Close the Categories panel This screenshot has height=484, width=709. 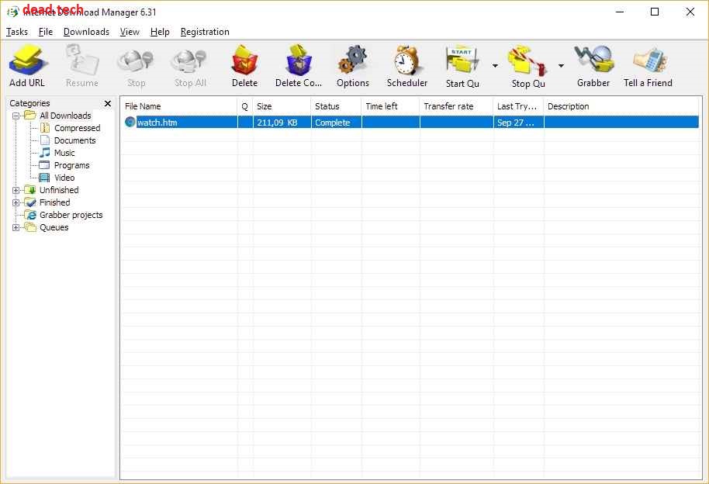[x=107, y=103]
